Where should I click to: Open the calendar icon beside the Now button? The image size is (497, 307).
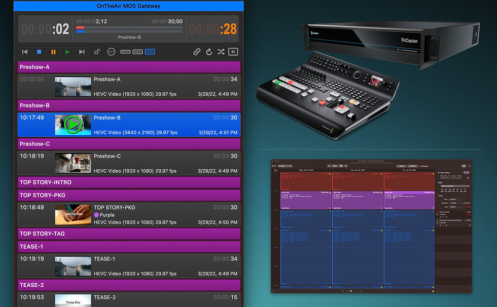point(341,166)
